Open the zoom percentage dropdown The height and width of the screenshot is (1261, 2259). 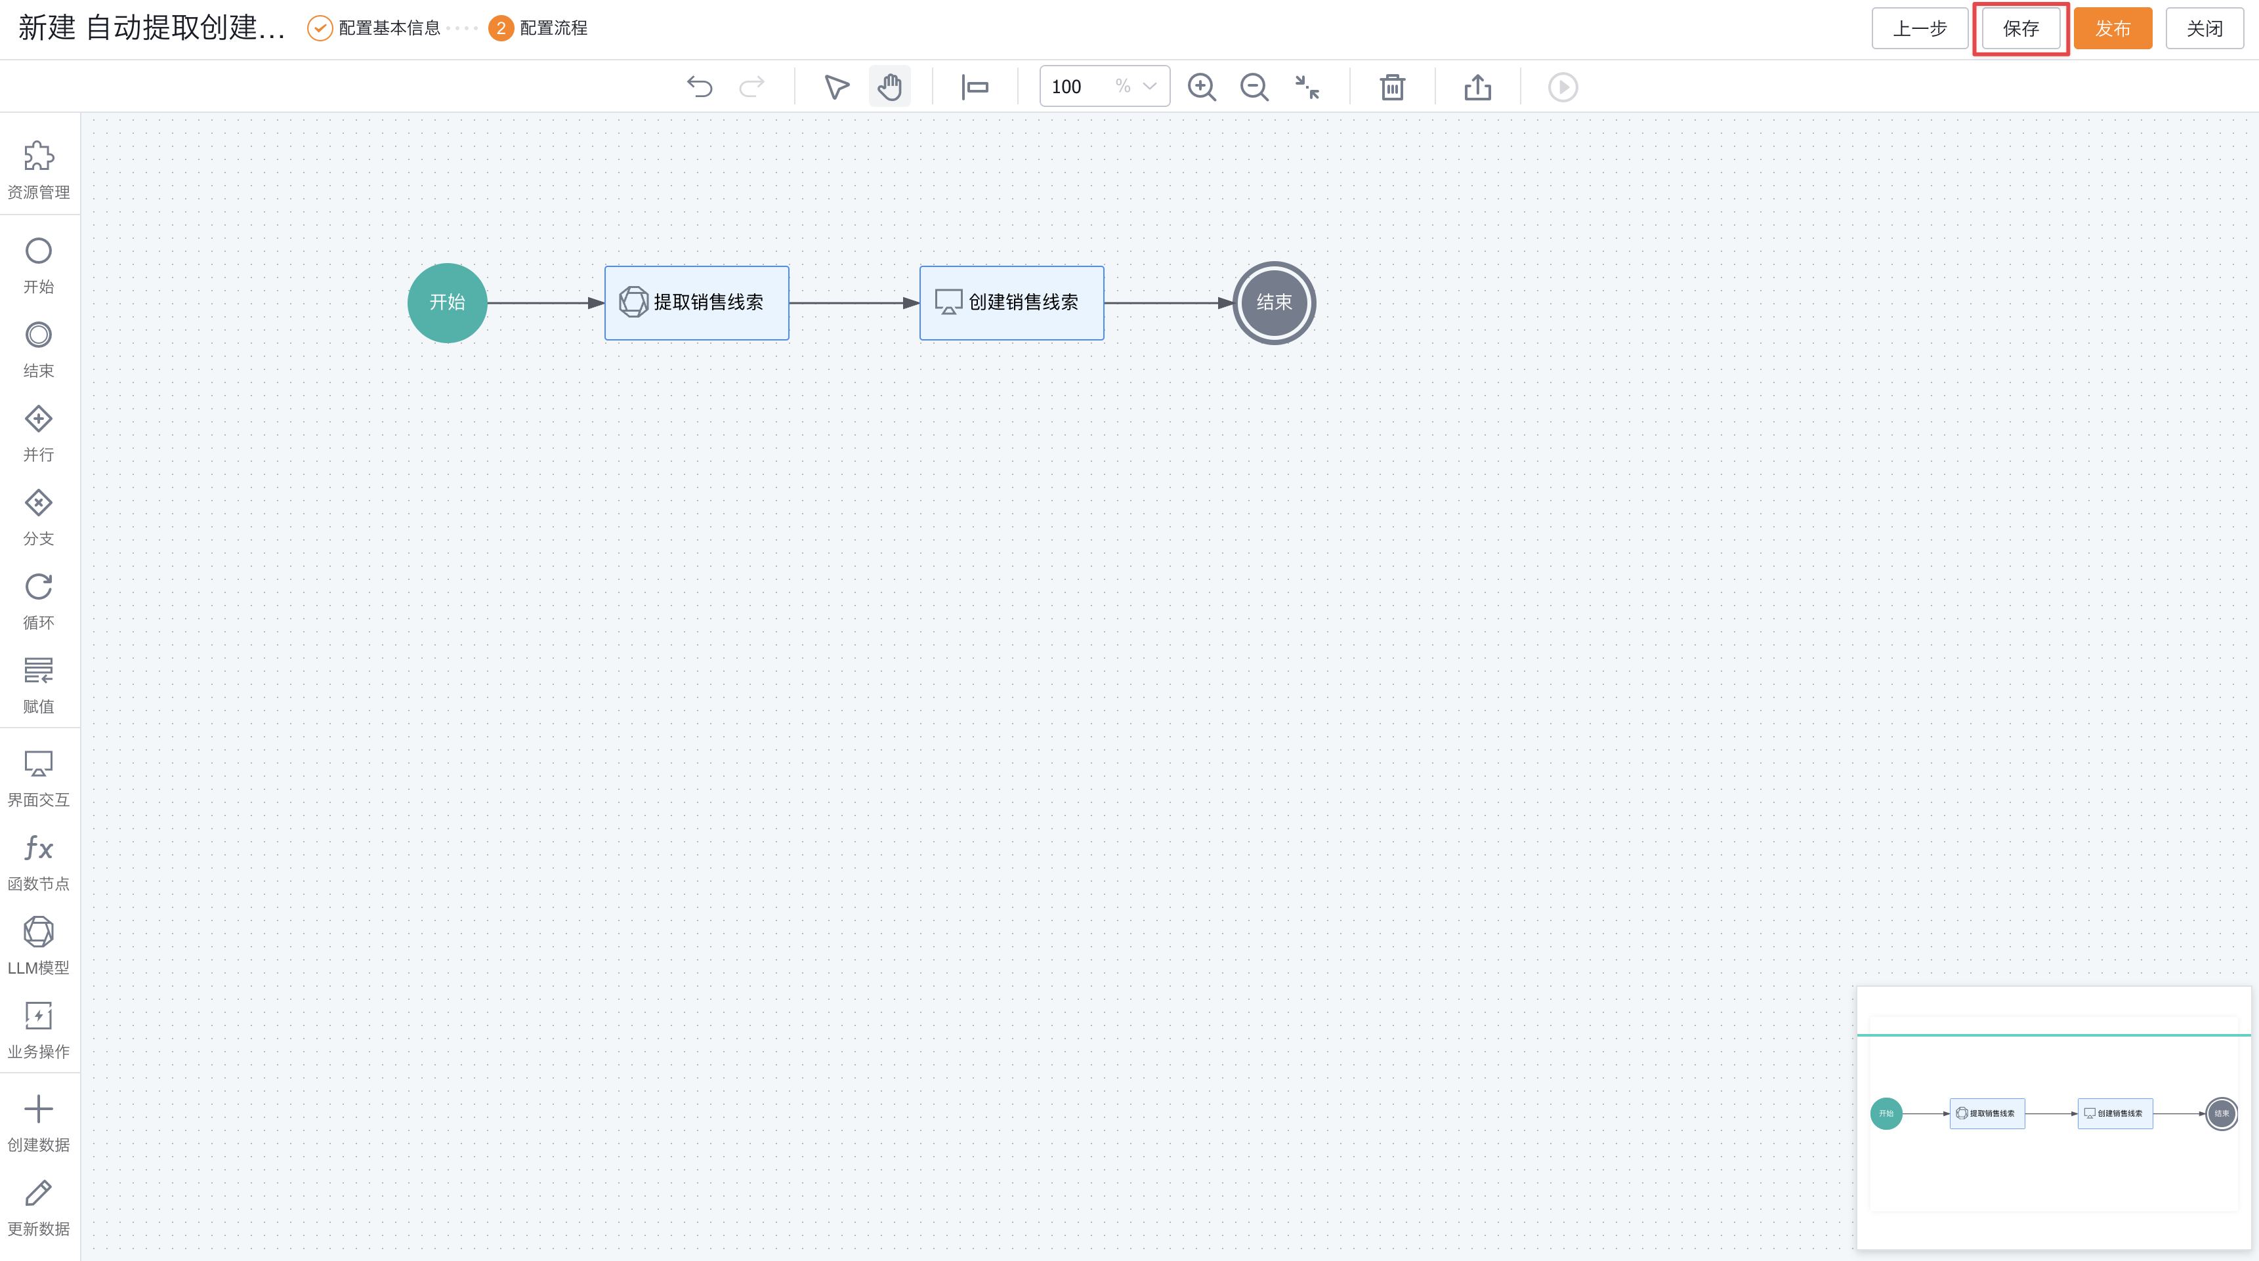(x=1149, y=87)
